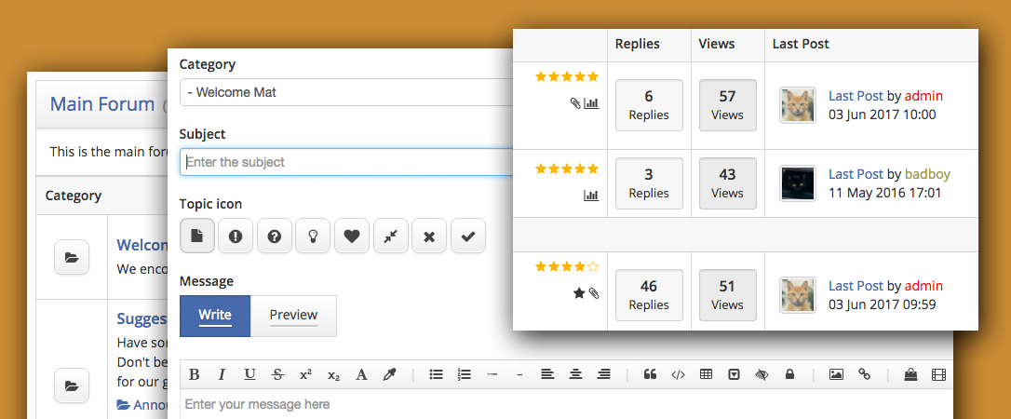
Task: Insert a code block
Action: point(678,374)
